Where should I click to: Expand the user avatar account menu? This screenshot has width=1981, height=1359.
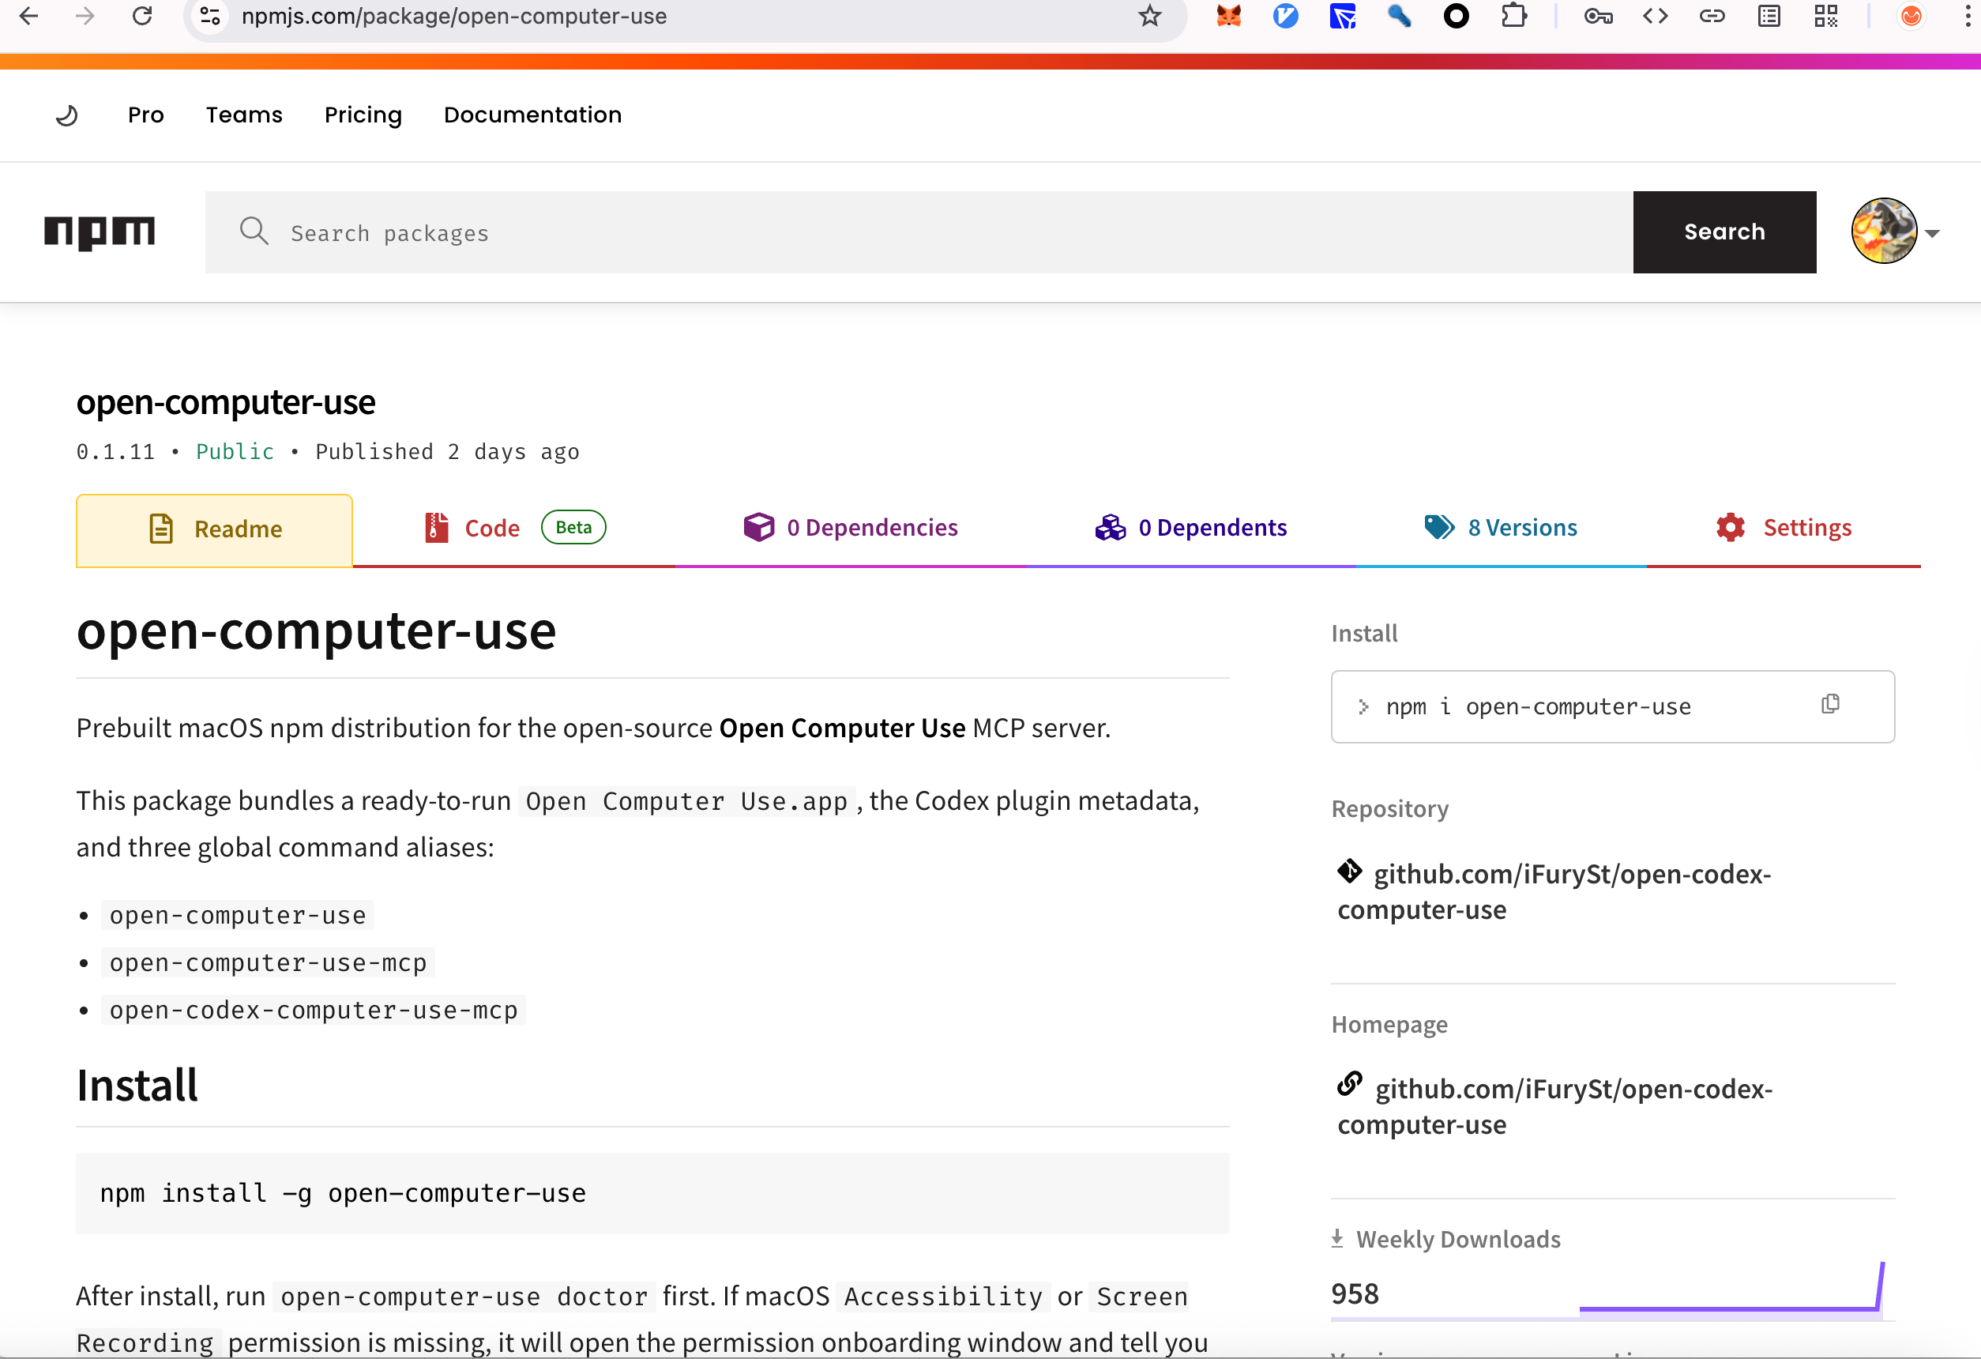click(1894, 232)
